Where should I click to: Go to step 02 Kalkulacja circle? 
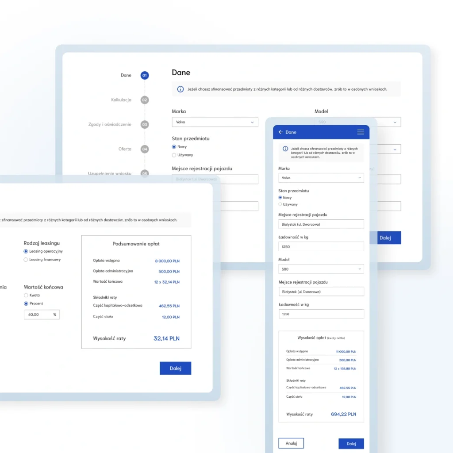pyautogui.click(x=145, y=100)
